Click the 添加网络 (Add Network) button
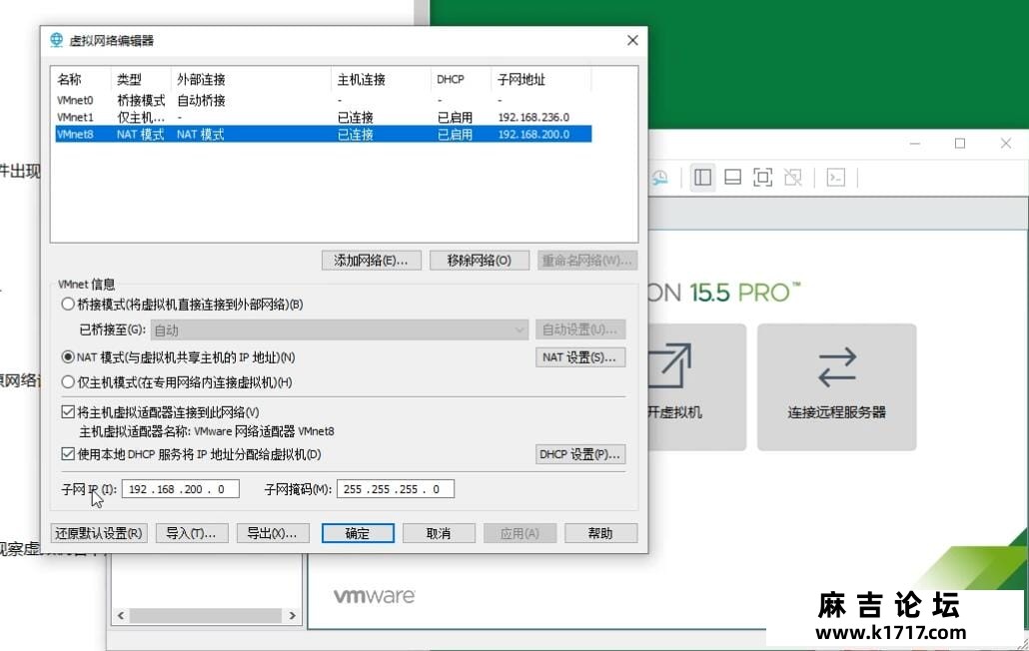The width and height of the screenshot is (1029, 651). (x=370, y=261)
